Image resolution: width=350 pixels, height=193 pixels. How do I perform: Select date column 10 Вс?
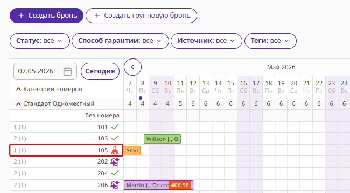168,87
